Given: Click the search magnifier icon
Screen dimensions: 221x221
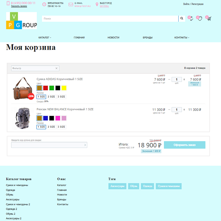Looking at the screenshot, I should 181,19.
